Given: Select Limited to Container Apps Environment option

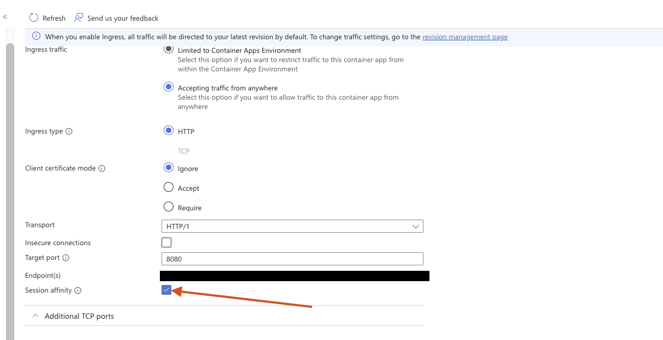Looking at the screenshot, I should 169,50.
